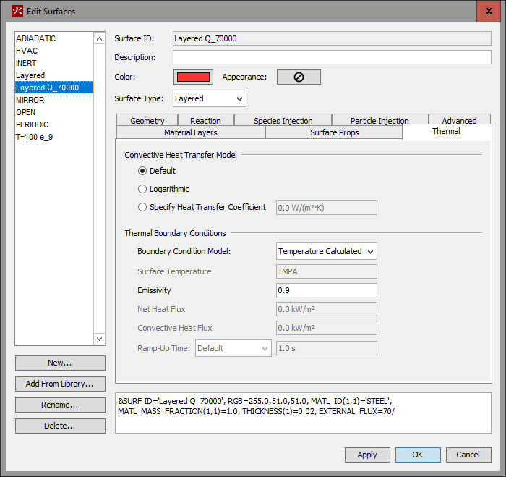Click Add From Library... button
Screen dimensions: 506x477
tap(60, 384)
